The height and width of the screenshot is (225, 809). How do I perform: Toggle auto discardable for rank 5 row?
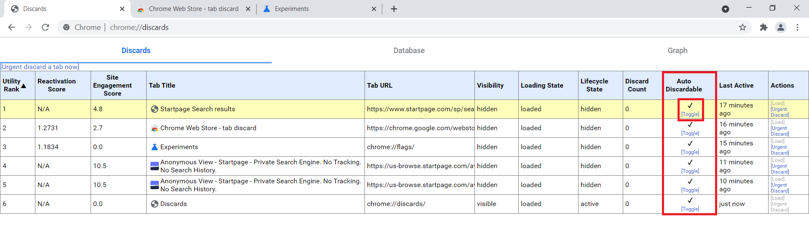[x=690, y=190]
